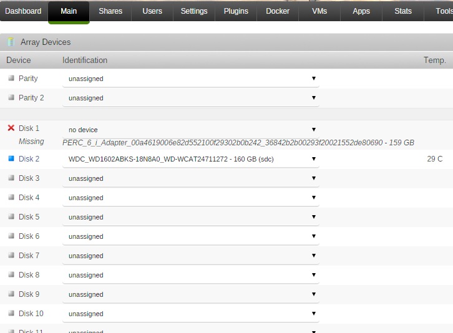
Task: Click the 'Array Devices' section title
Action: tap(46, 42)
